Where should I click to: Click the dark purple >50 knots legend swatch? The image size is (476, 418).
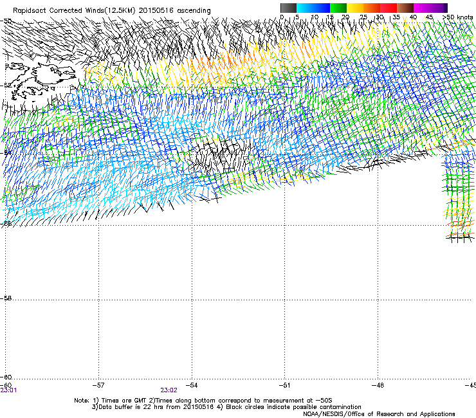click(445, 8)
